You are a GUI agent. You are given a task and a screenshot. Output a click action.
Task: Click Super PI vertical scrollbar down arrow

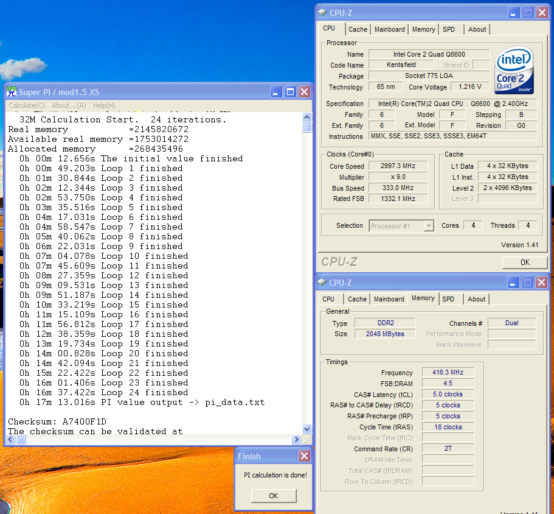[306, 429]
